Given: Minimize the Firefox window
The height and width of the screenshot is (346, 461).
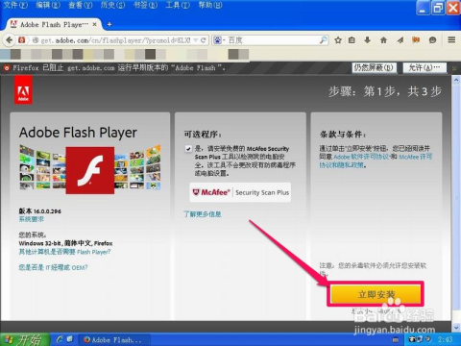Looking at the screenshot, I should click(x=423, y=8).
